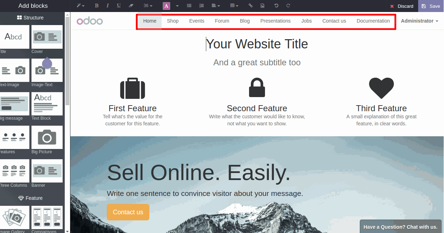
Task: Click the insert link chain icon
Action: pyautogui.click(x=250, y=6)
